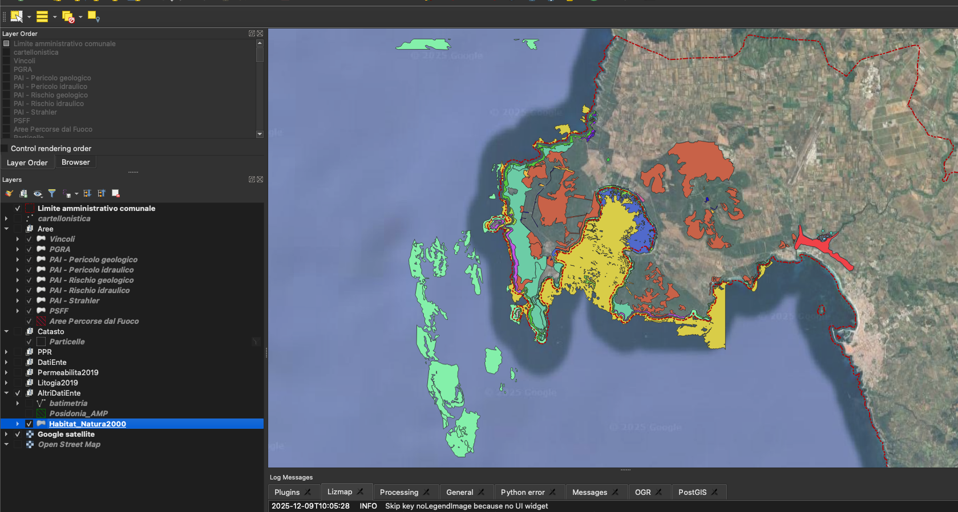The image size is (958, 512).
Task: Click the Collapse All layers icon
Action: 102,194
